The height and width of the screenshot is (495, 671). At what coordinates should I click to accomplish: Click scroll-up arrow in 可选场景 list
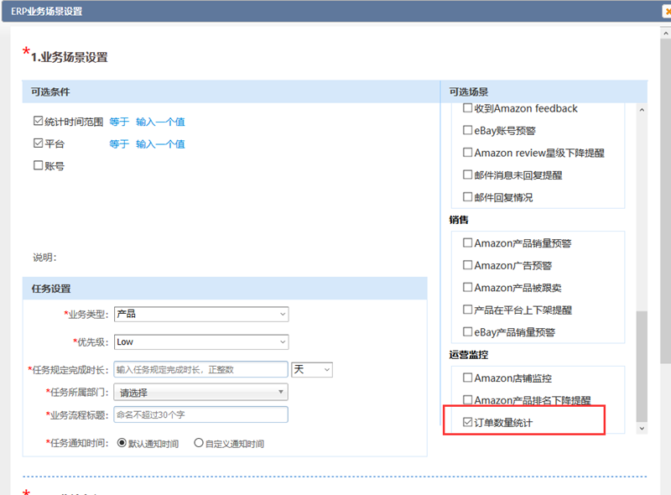642,110
